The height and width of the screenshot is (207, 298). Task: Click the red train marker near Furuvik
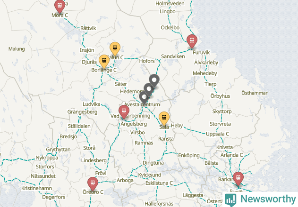point(192,41)
